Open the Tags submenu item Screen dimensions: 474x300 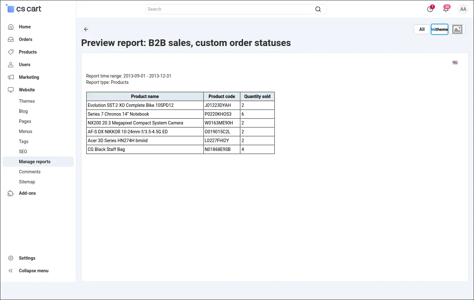click(x=24, y=141)
